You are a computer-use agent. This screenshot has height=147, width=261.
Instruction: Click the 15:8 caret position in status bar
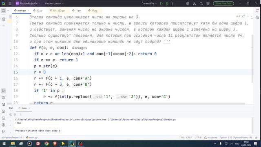[x=181, y=138]
